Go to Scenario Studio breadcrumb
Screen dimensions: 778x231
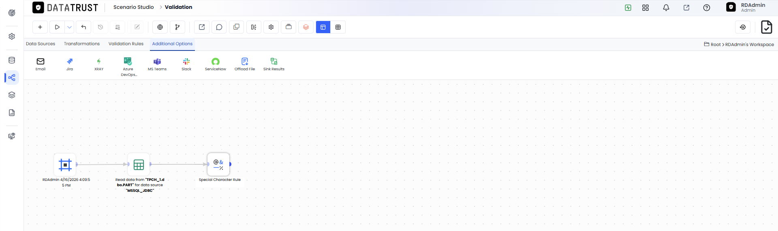click(133, 7)
